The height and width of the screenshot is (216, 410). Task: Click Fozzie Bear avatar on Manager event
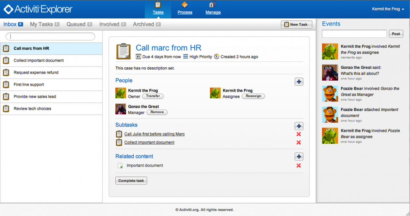coord(330,93)
